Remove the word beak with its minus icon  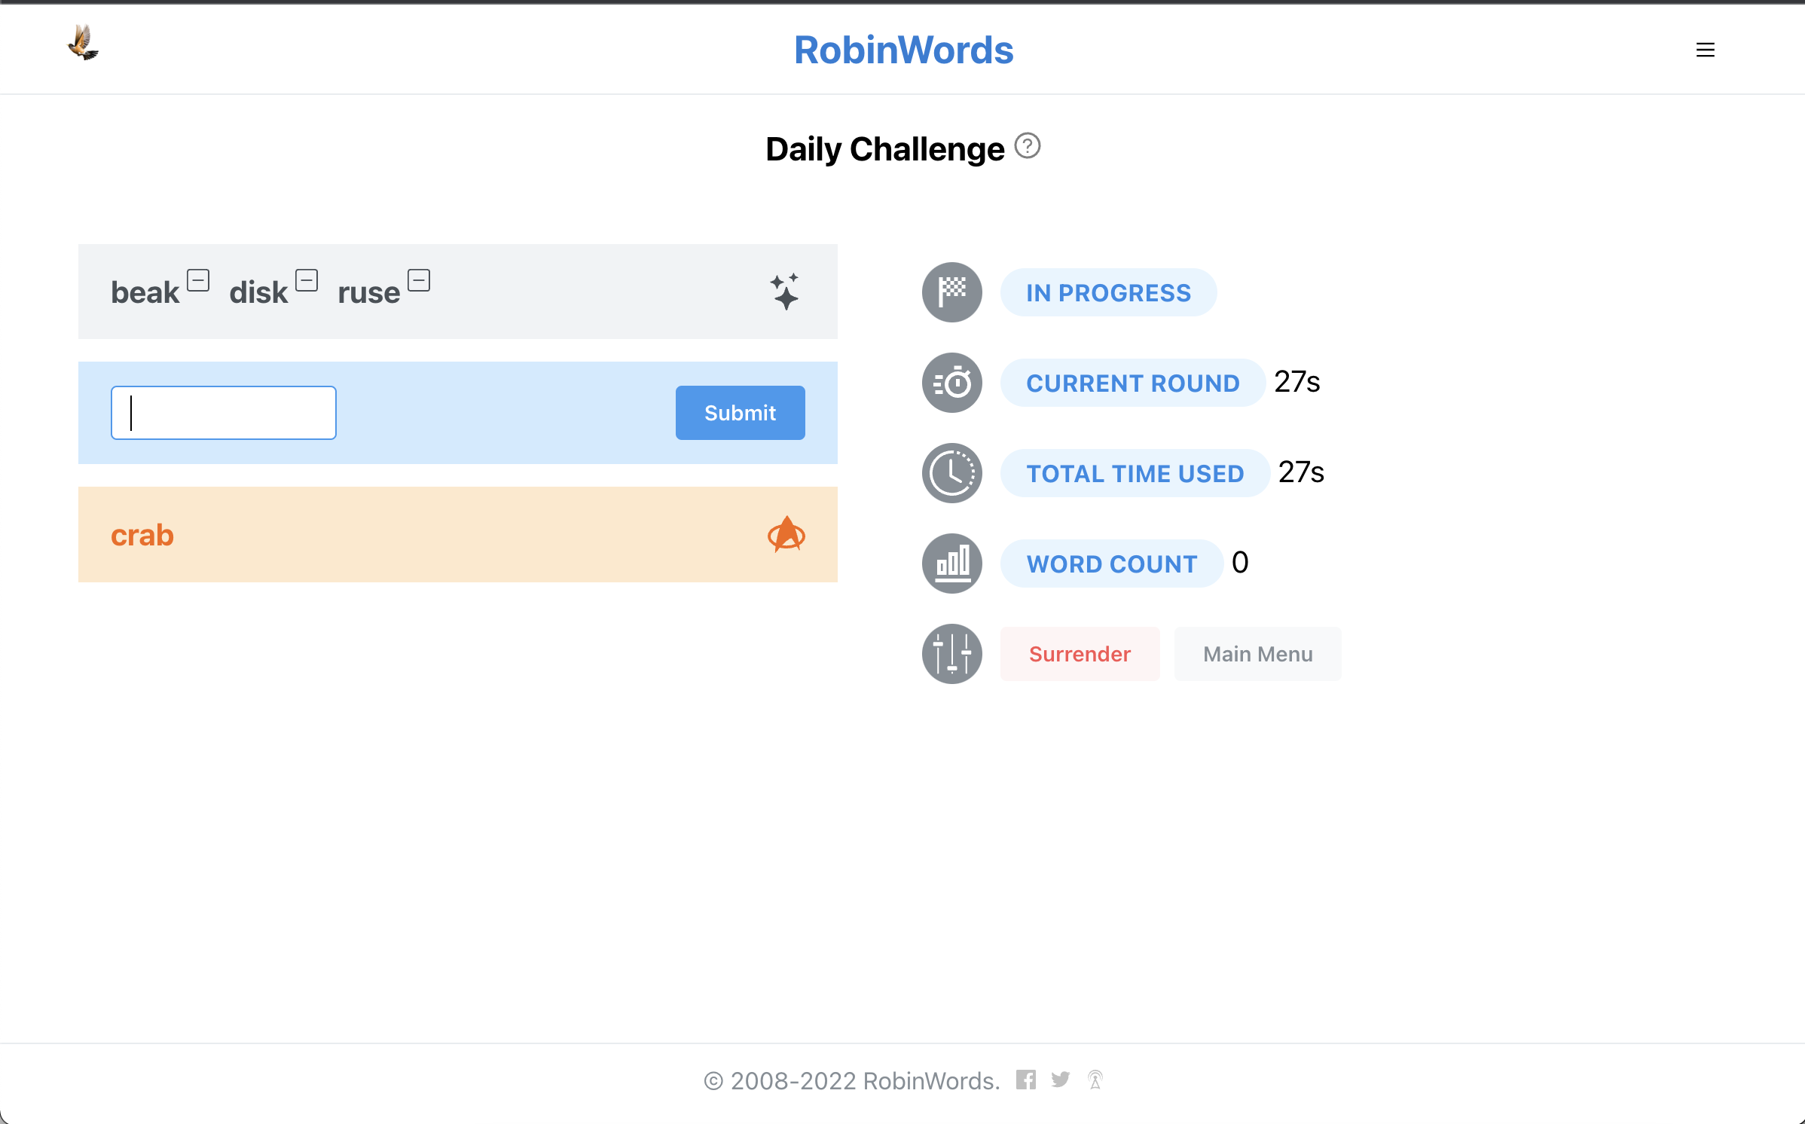tap(198, 280)
